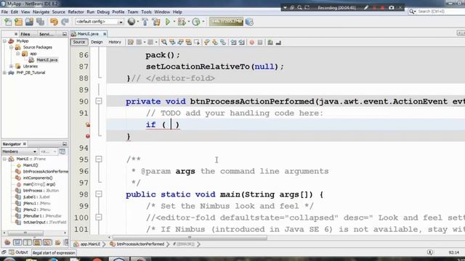
Task: Click the Comment editor toolbar icon
Action: [x=270, y=42]
